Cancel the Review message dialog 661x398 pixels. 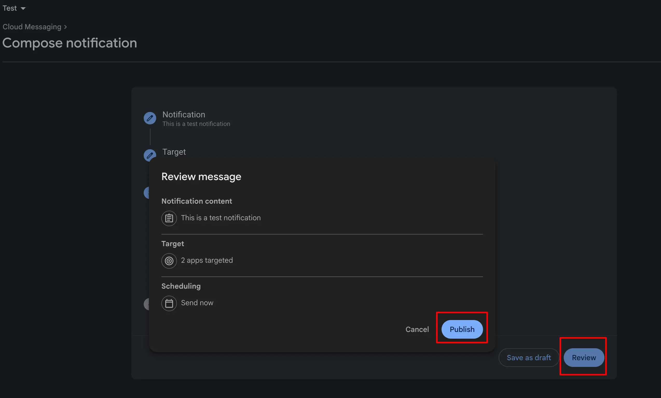(417, 329)
